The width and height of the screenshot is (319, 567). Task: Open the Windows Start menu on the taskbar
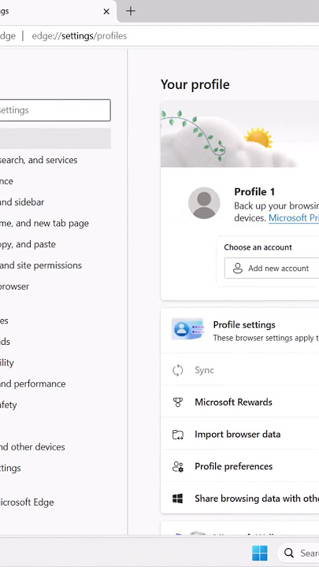coord(260,554)
